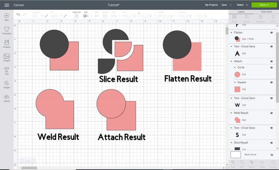
Task: Hide the A text layer via eye icon
Action: pyautogui.click(x=271, y=46)
